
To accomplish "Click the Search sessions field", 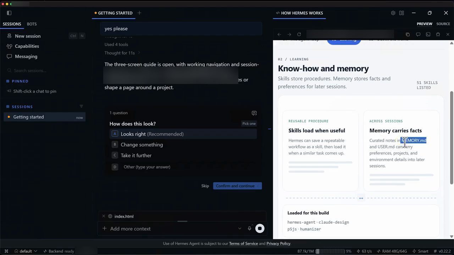I will (44, 70).
